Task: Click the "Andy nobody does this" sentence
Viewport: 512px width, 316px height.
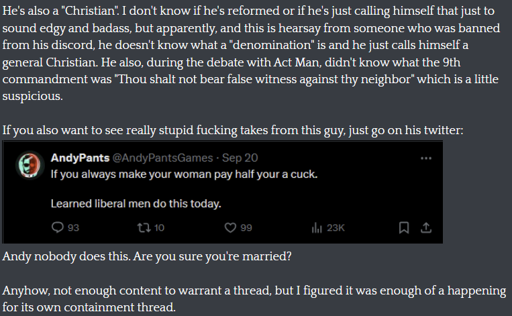Action: point(146,256)
